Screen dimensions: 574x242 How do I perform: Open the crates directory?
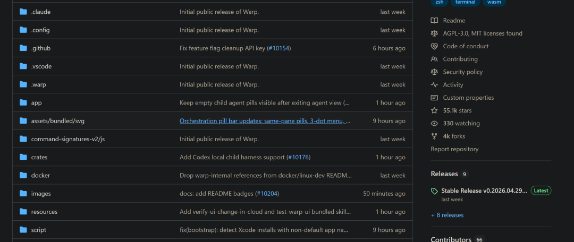39,157
